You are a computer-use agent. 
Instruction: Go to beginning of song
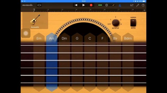tap(76, 5)
